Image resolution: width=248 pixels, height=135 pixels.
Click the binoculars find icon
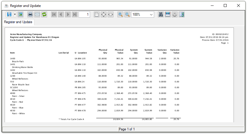(x=161, y=14)
